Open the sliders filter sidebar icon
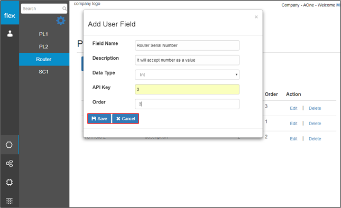Image resolution: width=341 pixels, height=208 pixels. (10, 201)
